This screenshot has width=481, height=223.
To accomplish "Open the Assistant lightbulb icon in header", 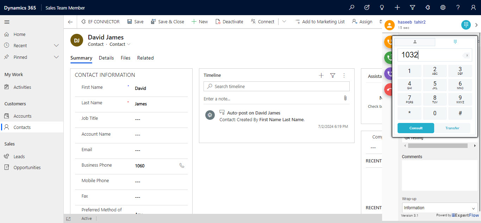I will 382,7.
